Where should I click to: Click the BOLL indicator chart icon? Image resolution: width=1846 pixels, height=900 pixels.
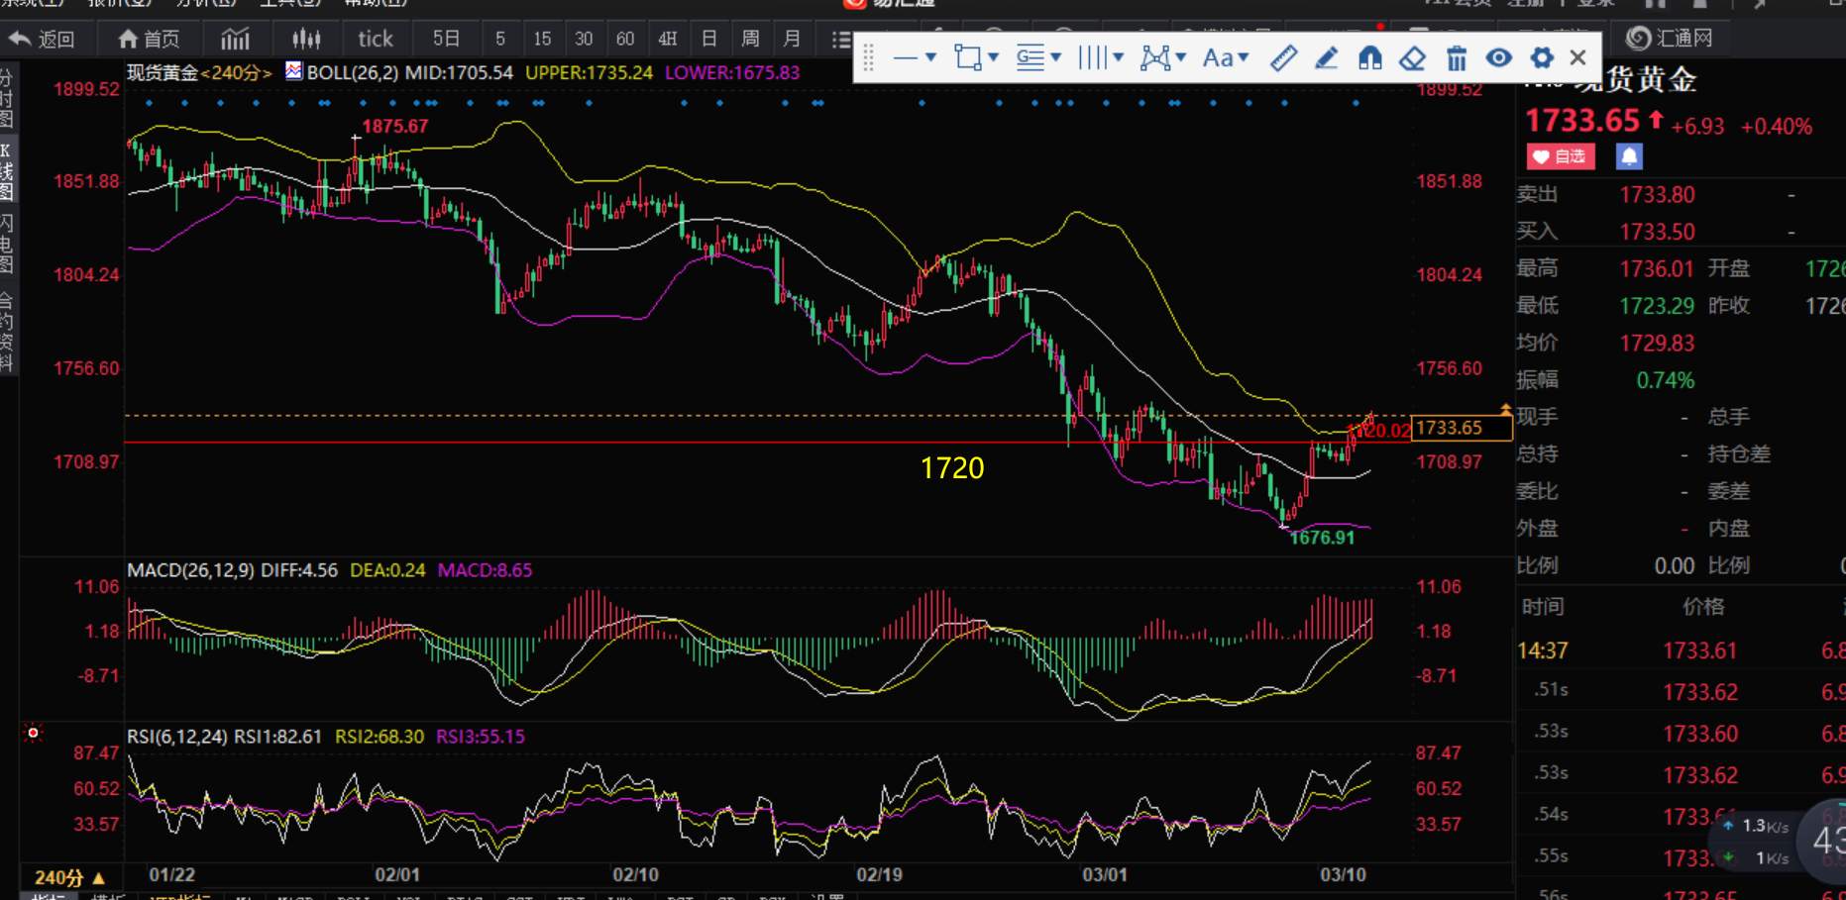coord(293,71)
